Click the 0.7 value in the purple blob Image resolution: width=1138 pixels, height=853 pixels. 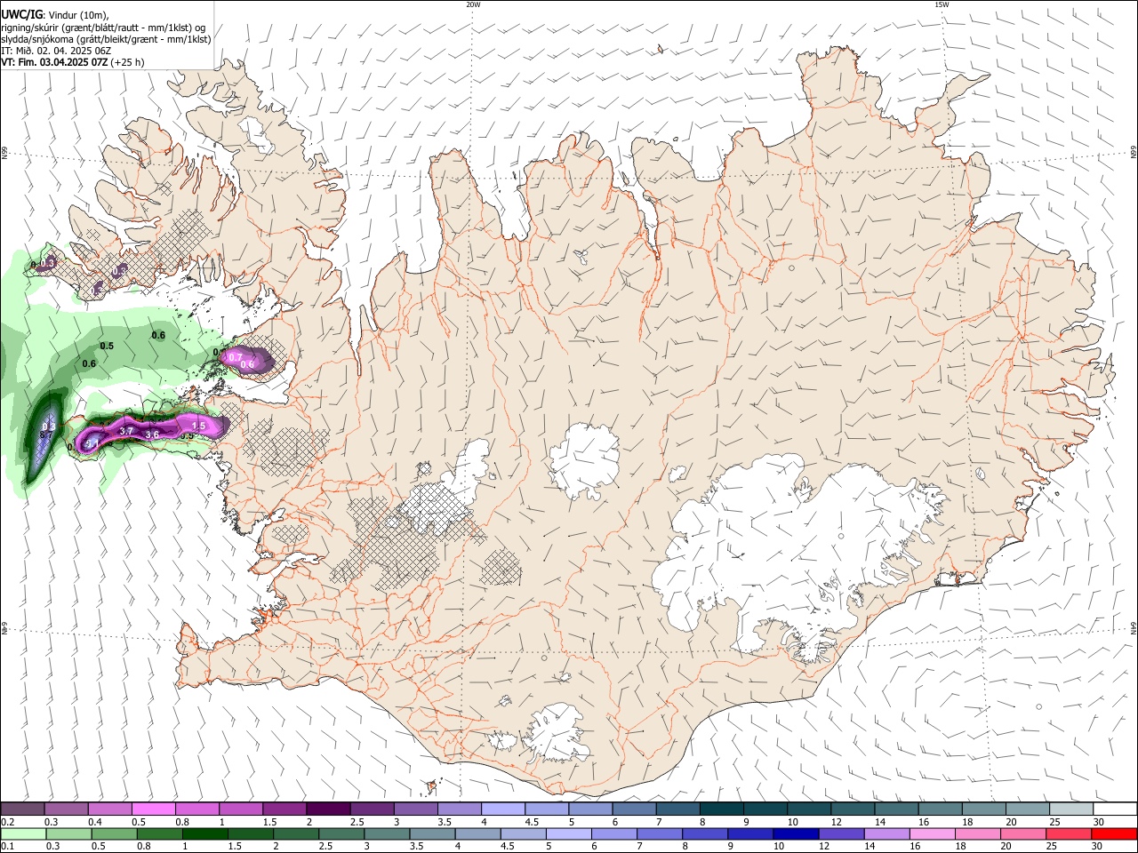236,357
